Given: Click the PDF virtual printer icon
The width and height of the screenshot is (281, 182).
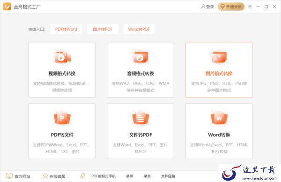Looking at the screenshot, I should pyautogui.click(x=83, y=176).
